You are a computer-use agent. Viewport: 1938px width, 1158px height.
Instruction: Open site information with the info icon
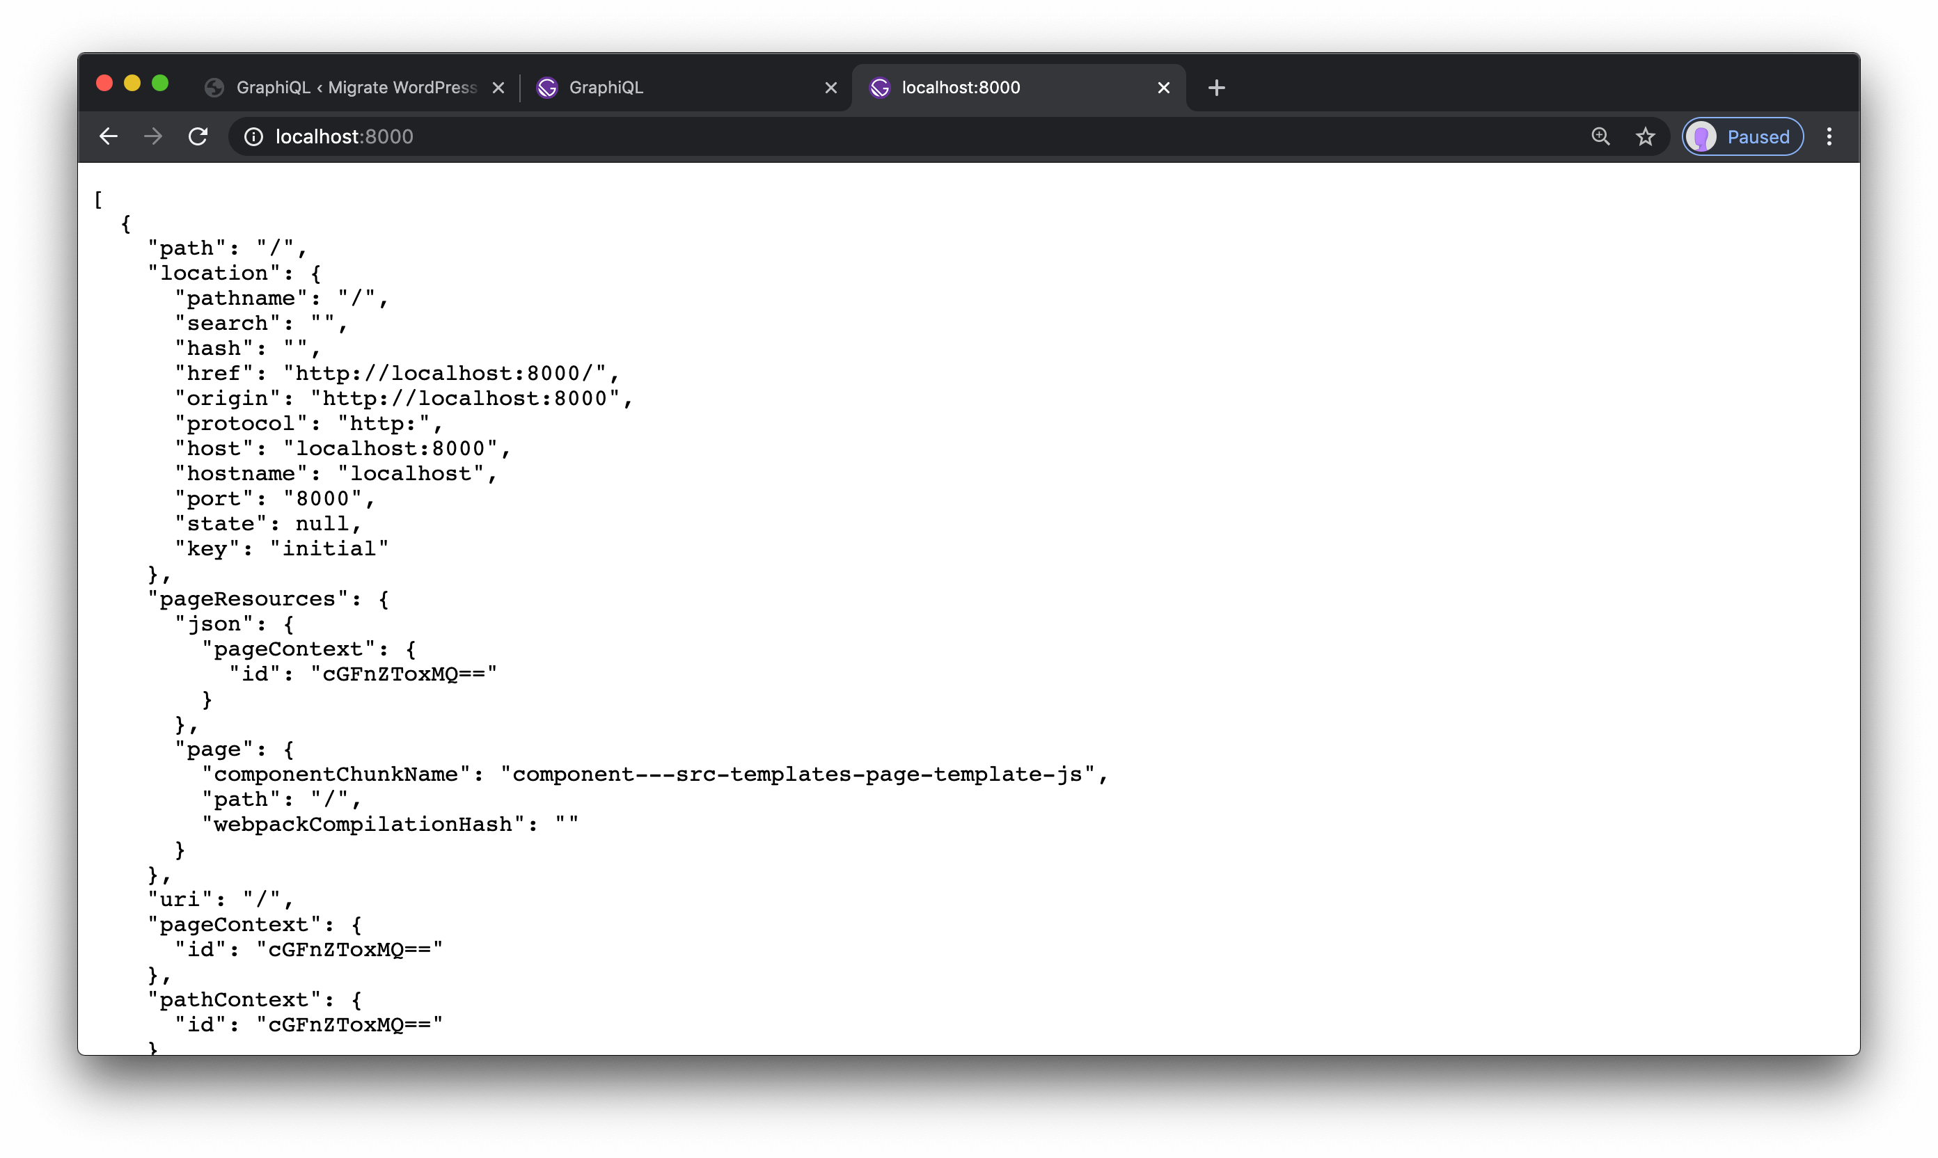click(253, 136)
